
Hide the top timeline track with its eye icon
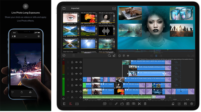pos(76,62)
